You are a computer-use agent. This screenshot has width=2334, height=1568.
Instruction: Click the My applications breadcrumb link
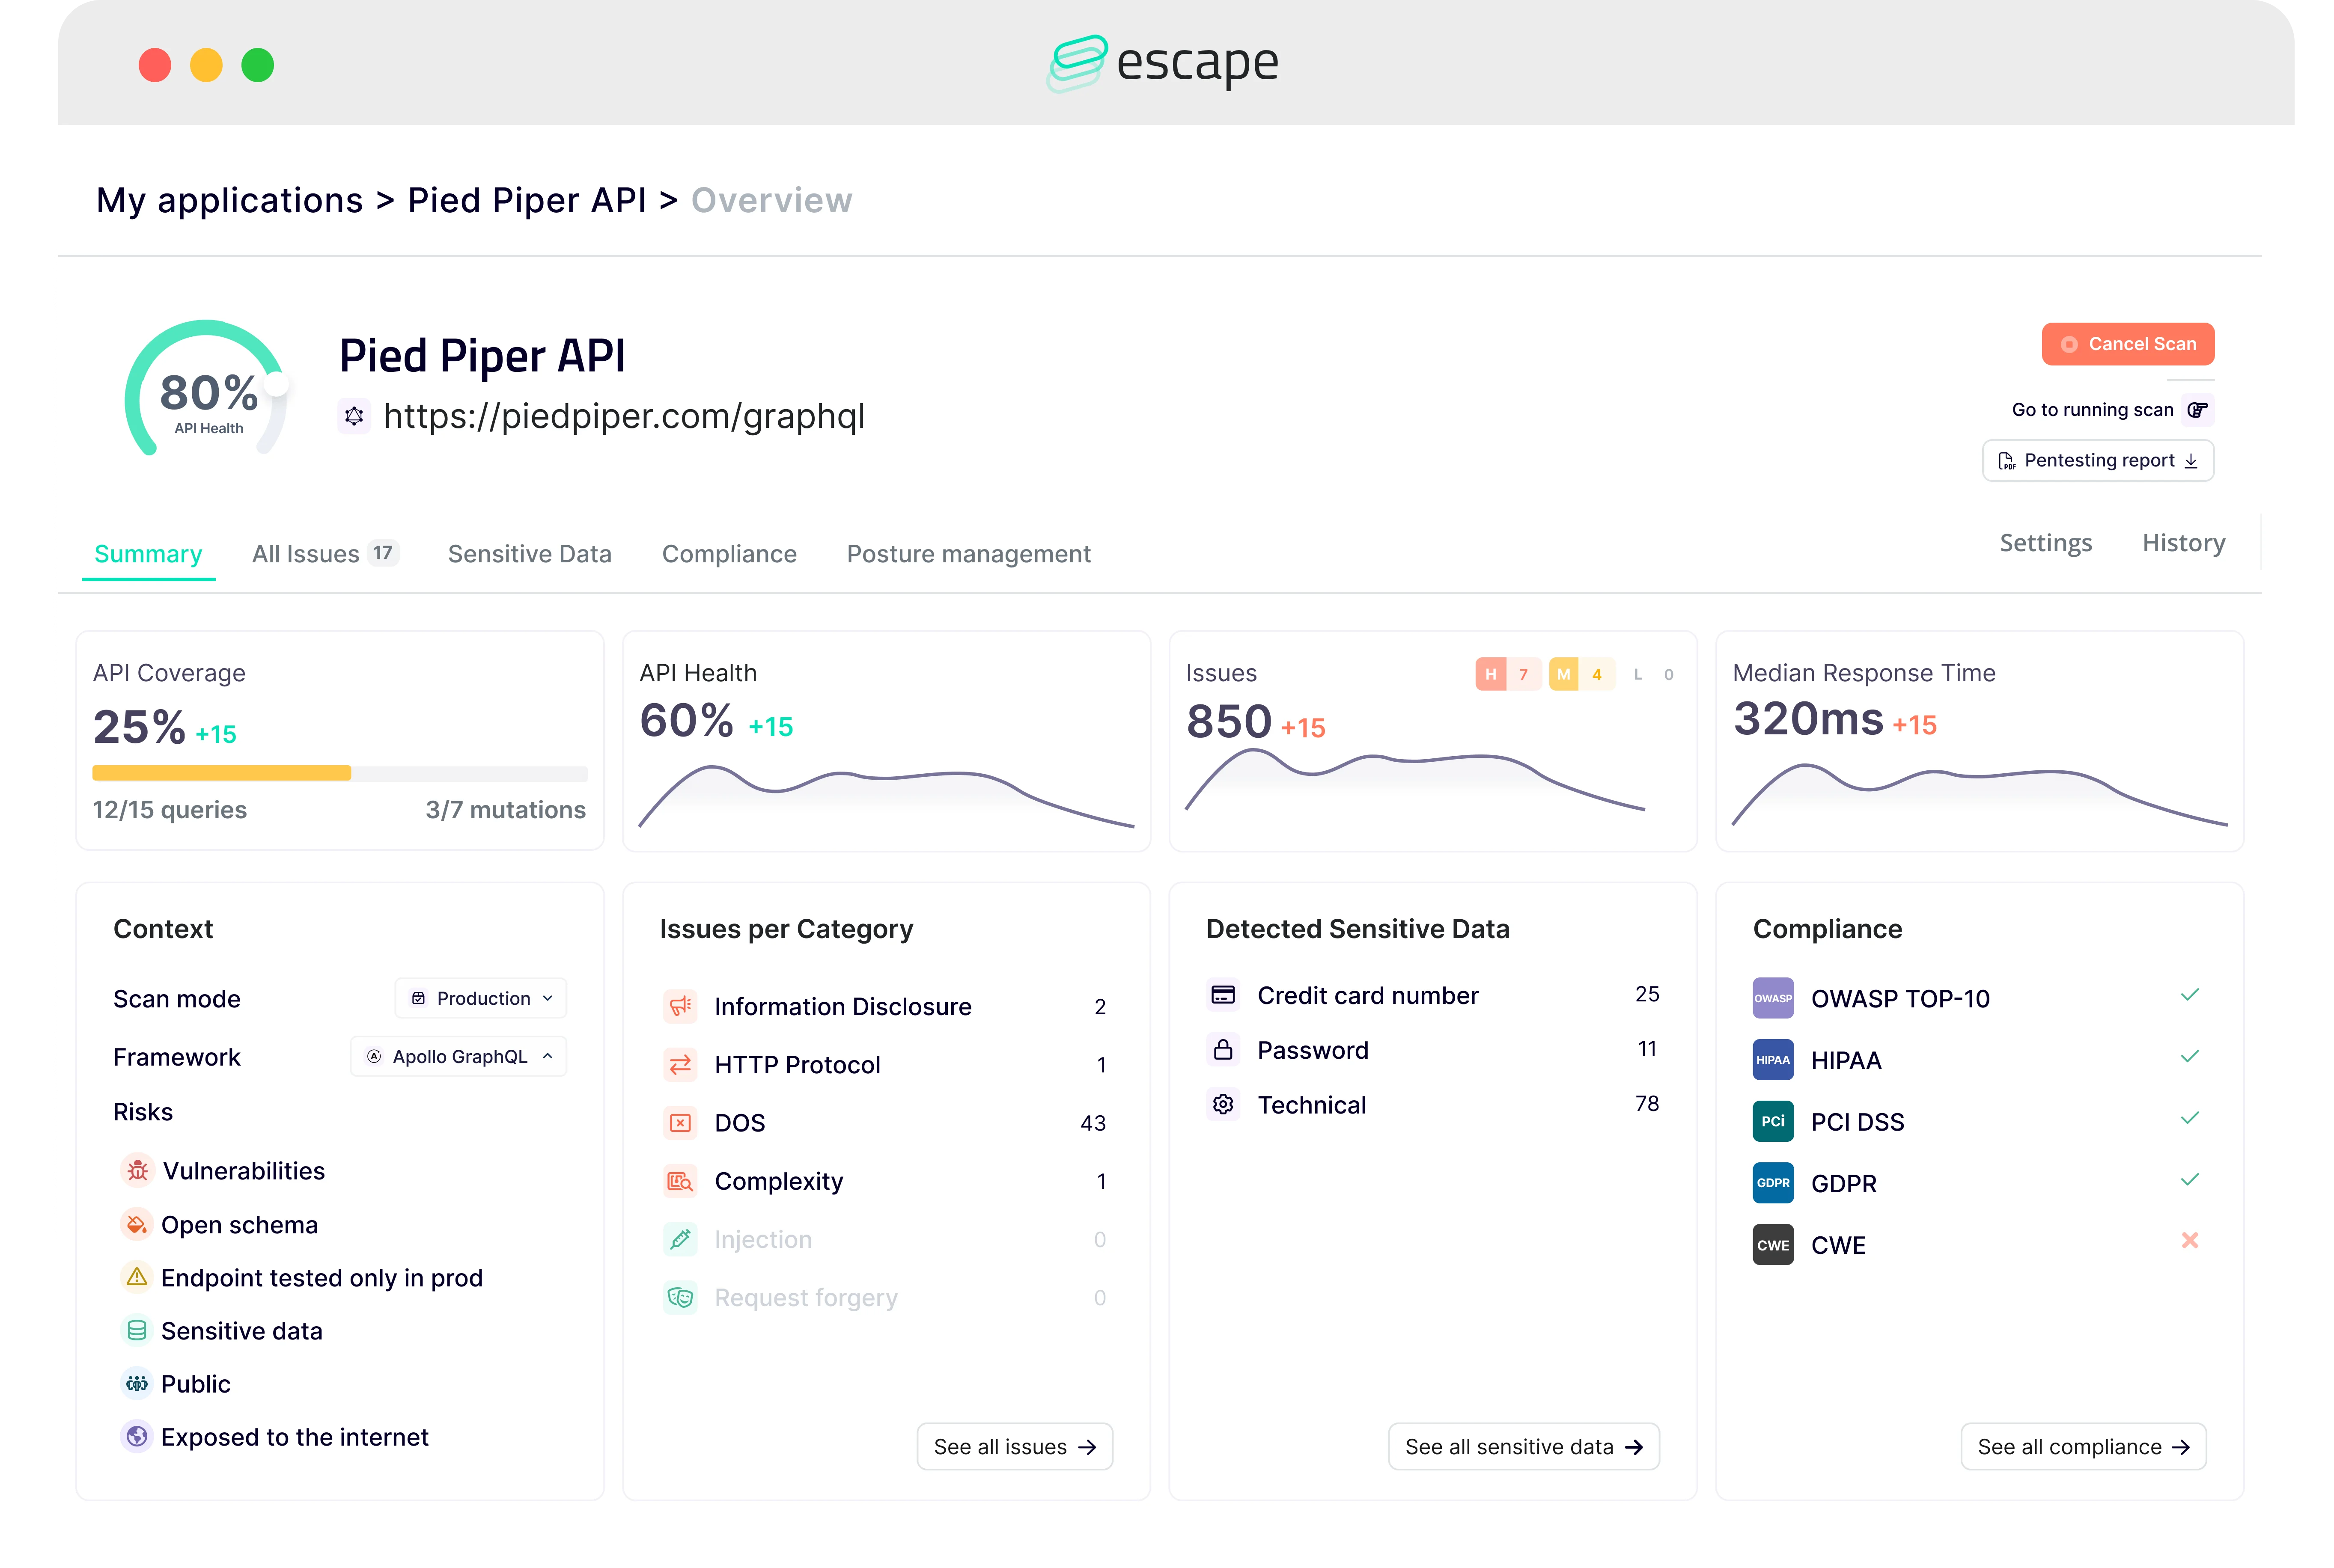229,199
